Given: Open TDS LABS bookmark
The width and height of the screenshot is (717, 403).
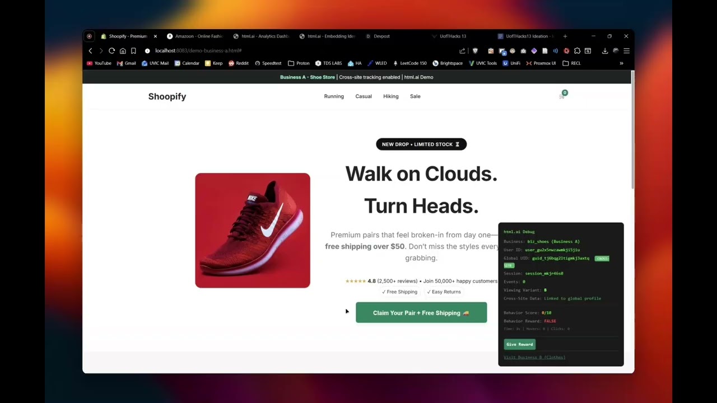Looking at the screenshot, I should click(x=328, y=63).
